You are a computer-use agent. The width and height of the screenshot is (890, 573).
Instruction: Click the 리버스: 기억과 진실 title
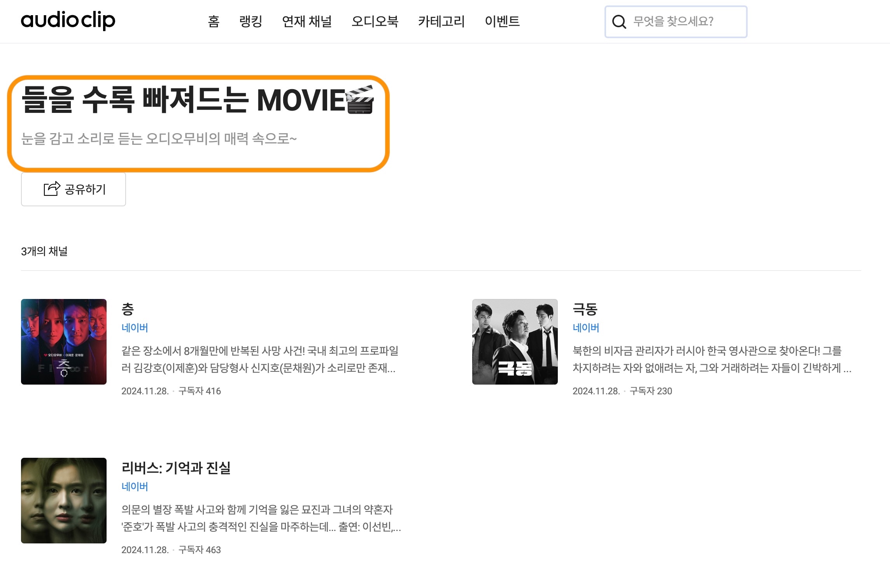[176, 468]
